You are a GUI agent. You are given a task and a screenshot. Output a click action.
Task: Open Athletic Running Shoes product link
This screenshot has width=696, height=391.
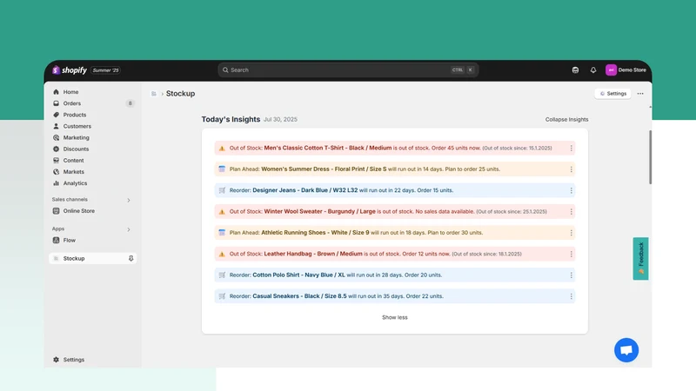pyautogui.click(x=315, y=232)
